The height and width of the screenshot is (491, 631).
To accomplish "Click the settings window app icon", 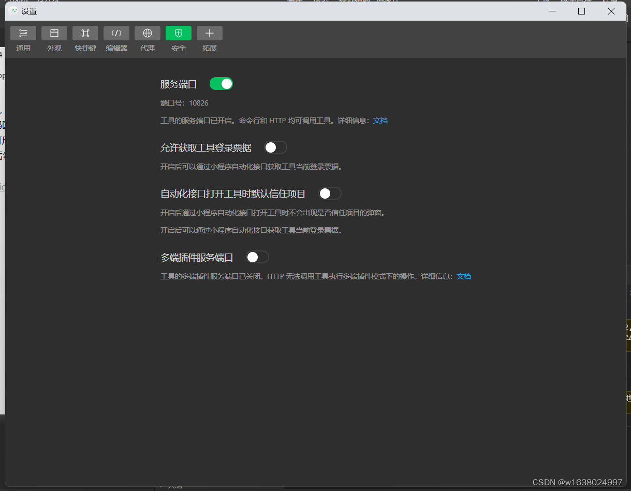I will coord(14,10).
